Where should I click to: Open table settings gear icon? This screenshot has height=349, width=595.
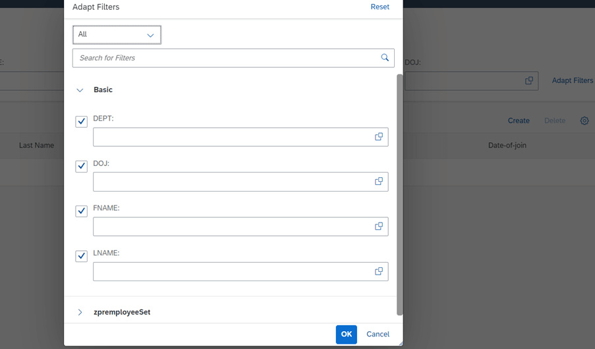coord(584,121)
